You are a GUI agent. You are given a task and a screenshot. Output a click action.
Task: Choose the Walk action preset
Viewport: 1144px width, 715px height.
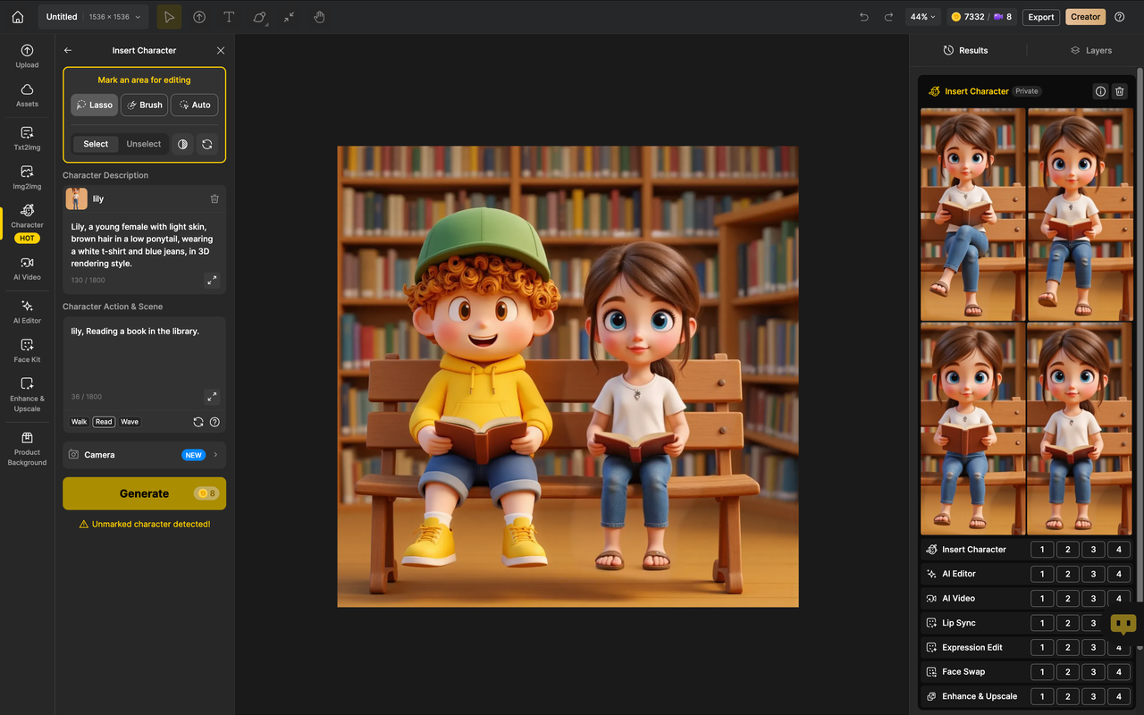[78, 421]
